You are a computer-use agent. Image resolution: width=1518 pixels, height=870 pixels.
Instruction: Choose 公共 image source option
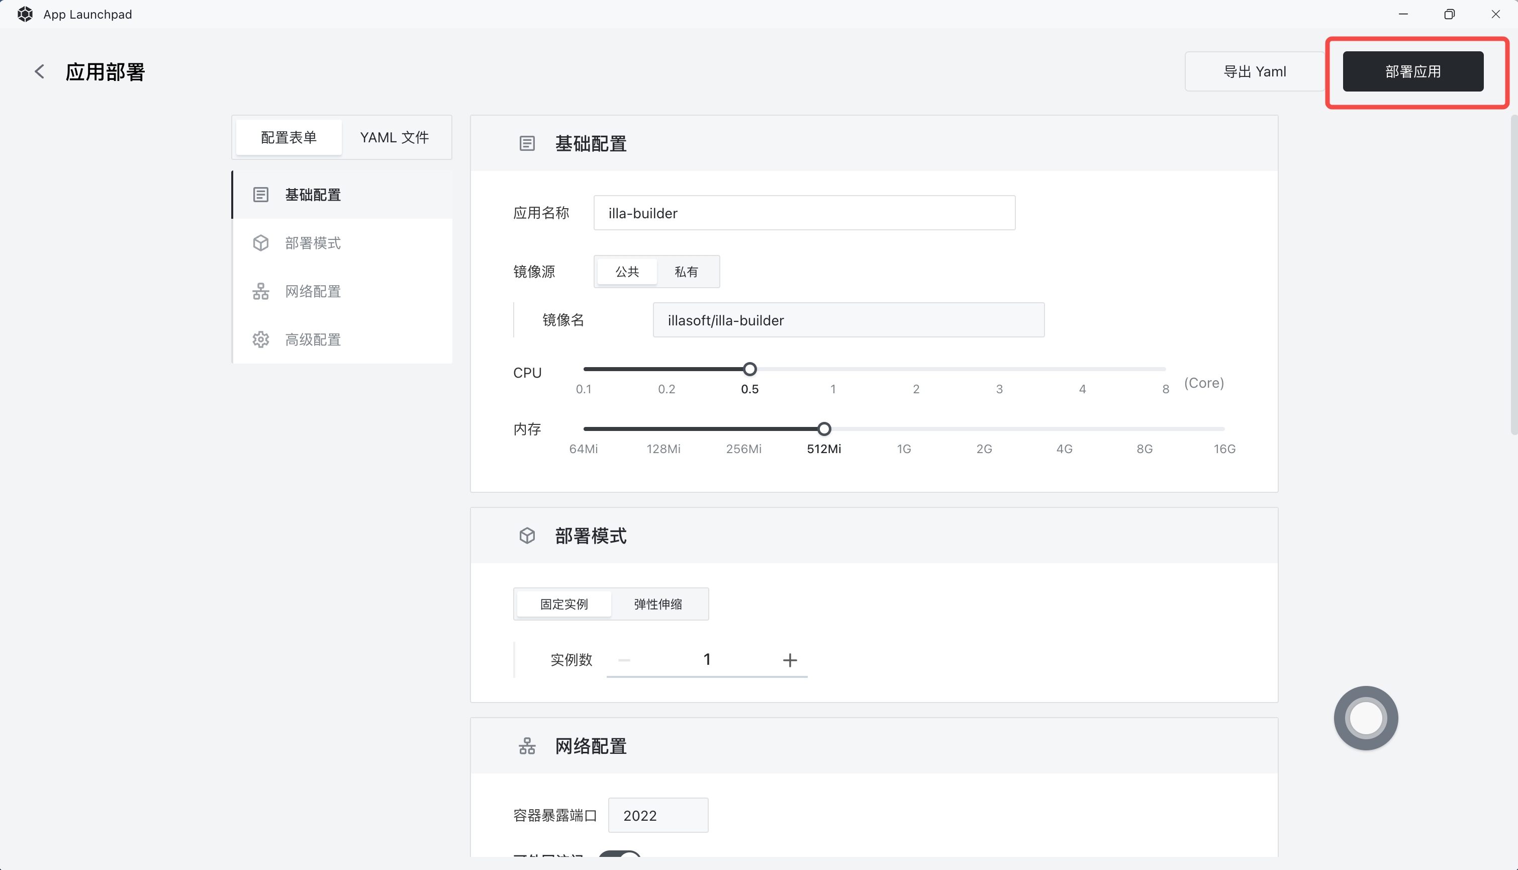(627, 272)
